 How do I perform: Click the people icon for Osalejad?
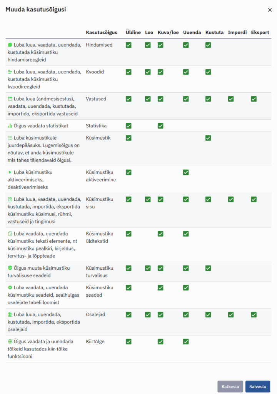(x=10, y=314)
